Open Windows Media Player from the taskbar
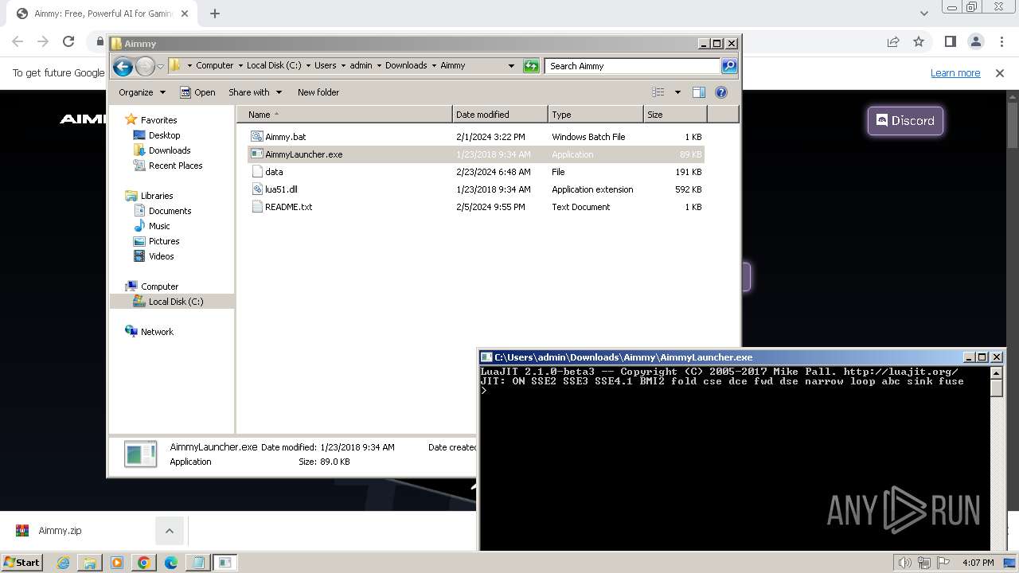This screenshot has height=573, width=1019. (x=117, y=563)
